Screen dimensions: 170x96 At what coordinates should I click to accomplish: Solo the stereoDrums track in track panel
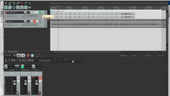tap(37, 13)
